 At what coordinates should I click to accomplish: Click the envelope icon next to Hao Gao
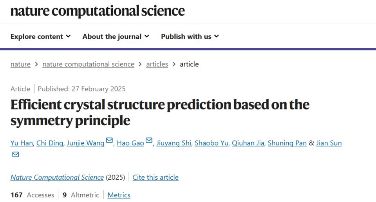coord(149,140)
